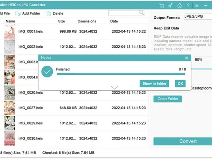Select the IMG_0020.heic thumbnail
The height and width of the screenshot is (159, 212).
pyautogui.click(x=10, y=92)
